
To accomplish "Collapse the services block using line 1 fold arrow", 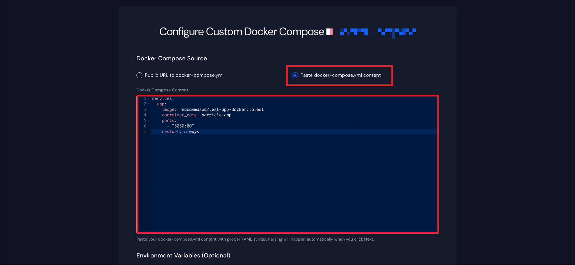I will 149,98.
